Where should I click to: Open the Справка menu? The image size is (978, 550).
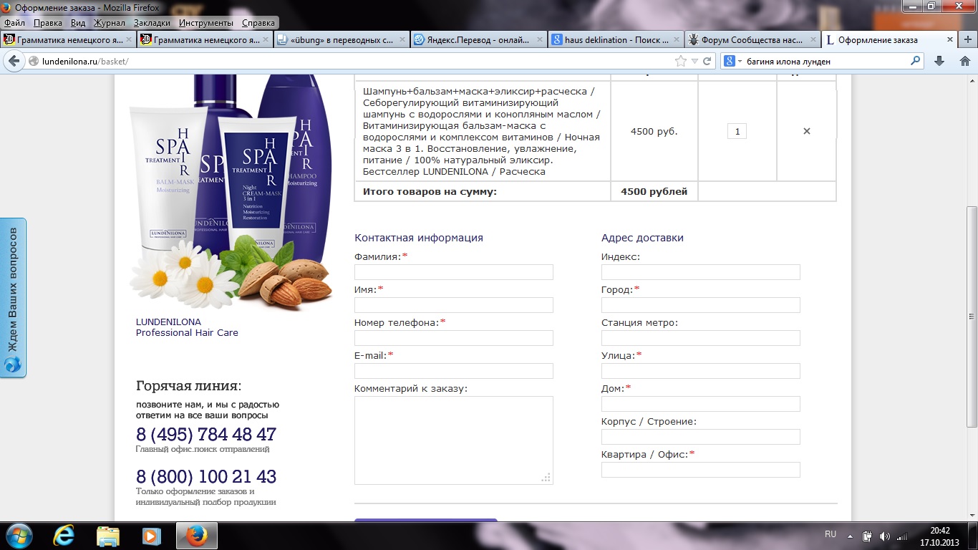pyautogui.click(x=258, y=23)
